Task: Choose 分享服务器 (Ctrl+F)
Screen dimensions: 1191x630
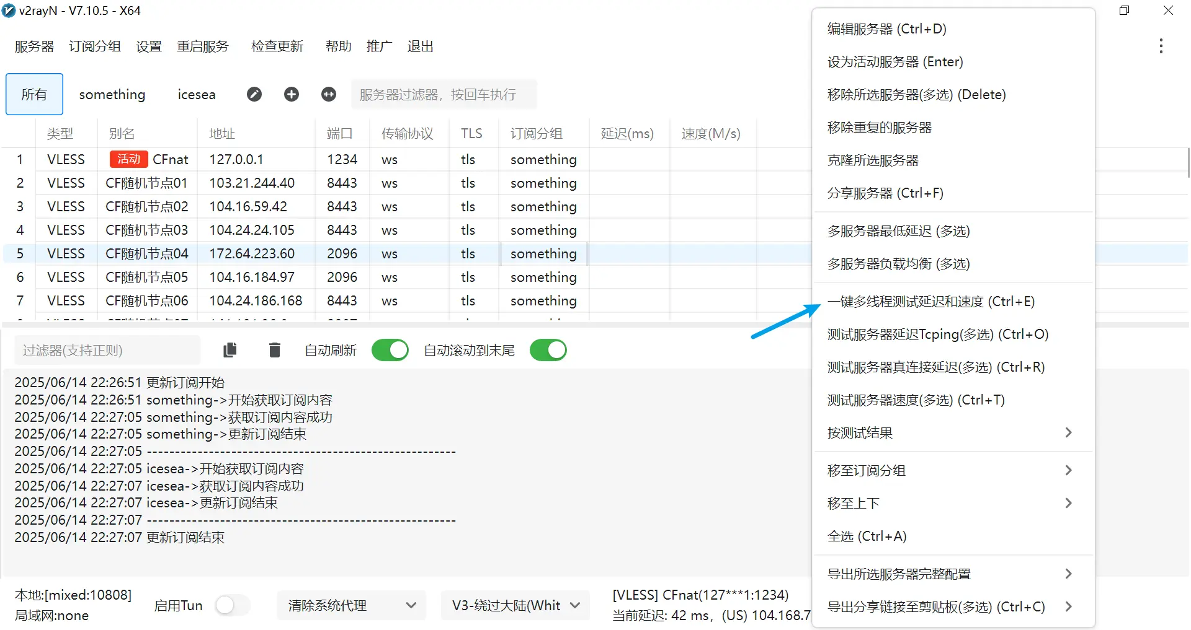Action: 953,193
